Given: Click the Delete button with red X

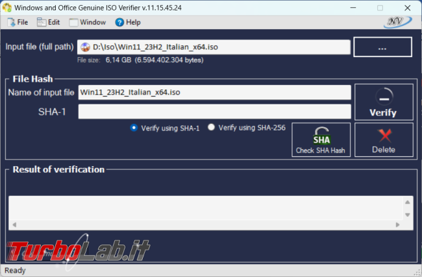Looking at the screenshot, I should pos(384,140).
